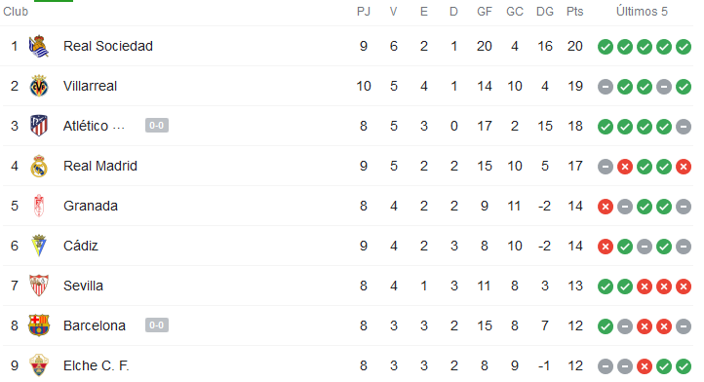This screenshot has height=382, width=704.
Task: Open the Villarreal team name link
Action: coord(91,86)
